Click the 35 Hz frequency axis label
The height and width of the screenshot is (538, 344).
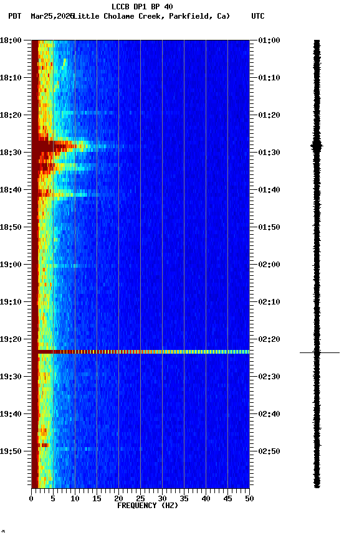[184, 499]
